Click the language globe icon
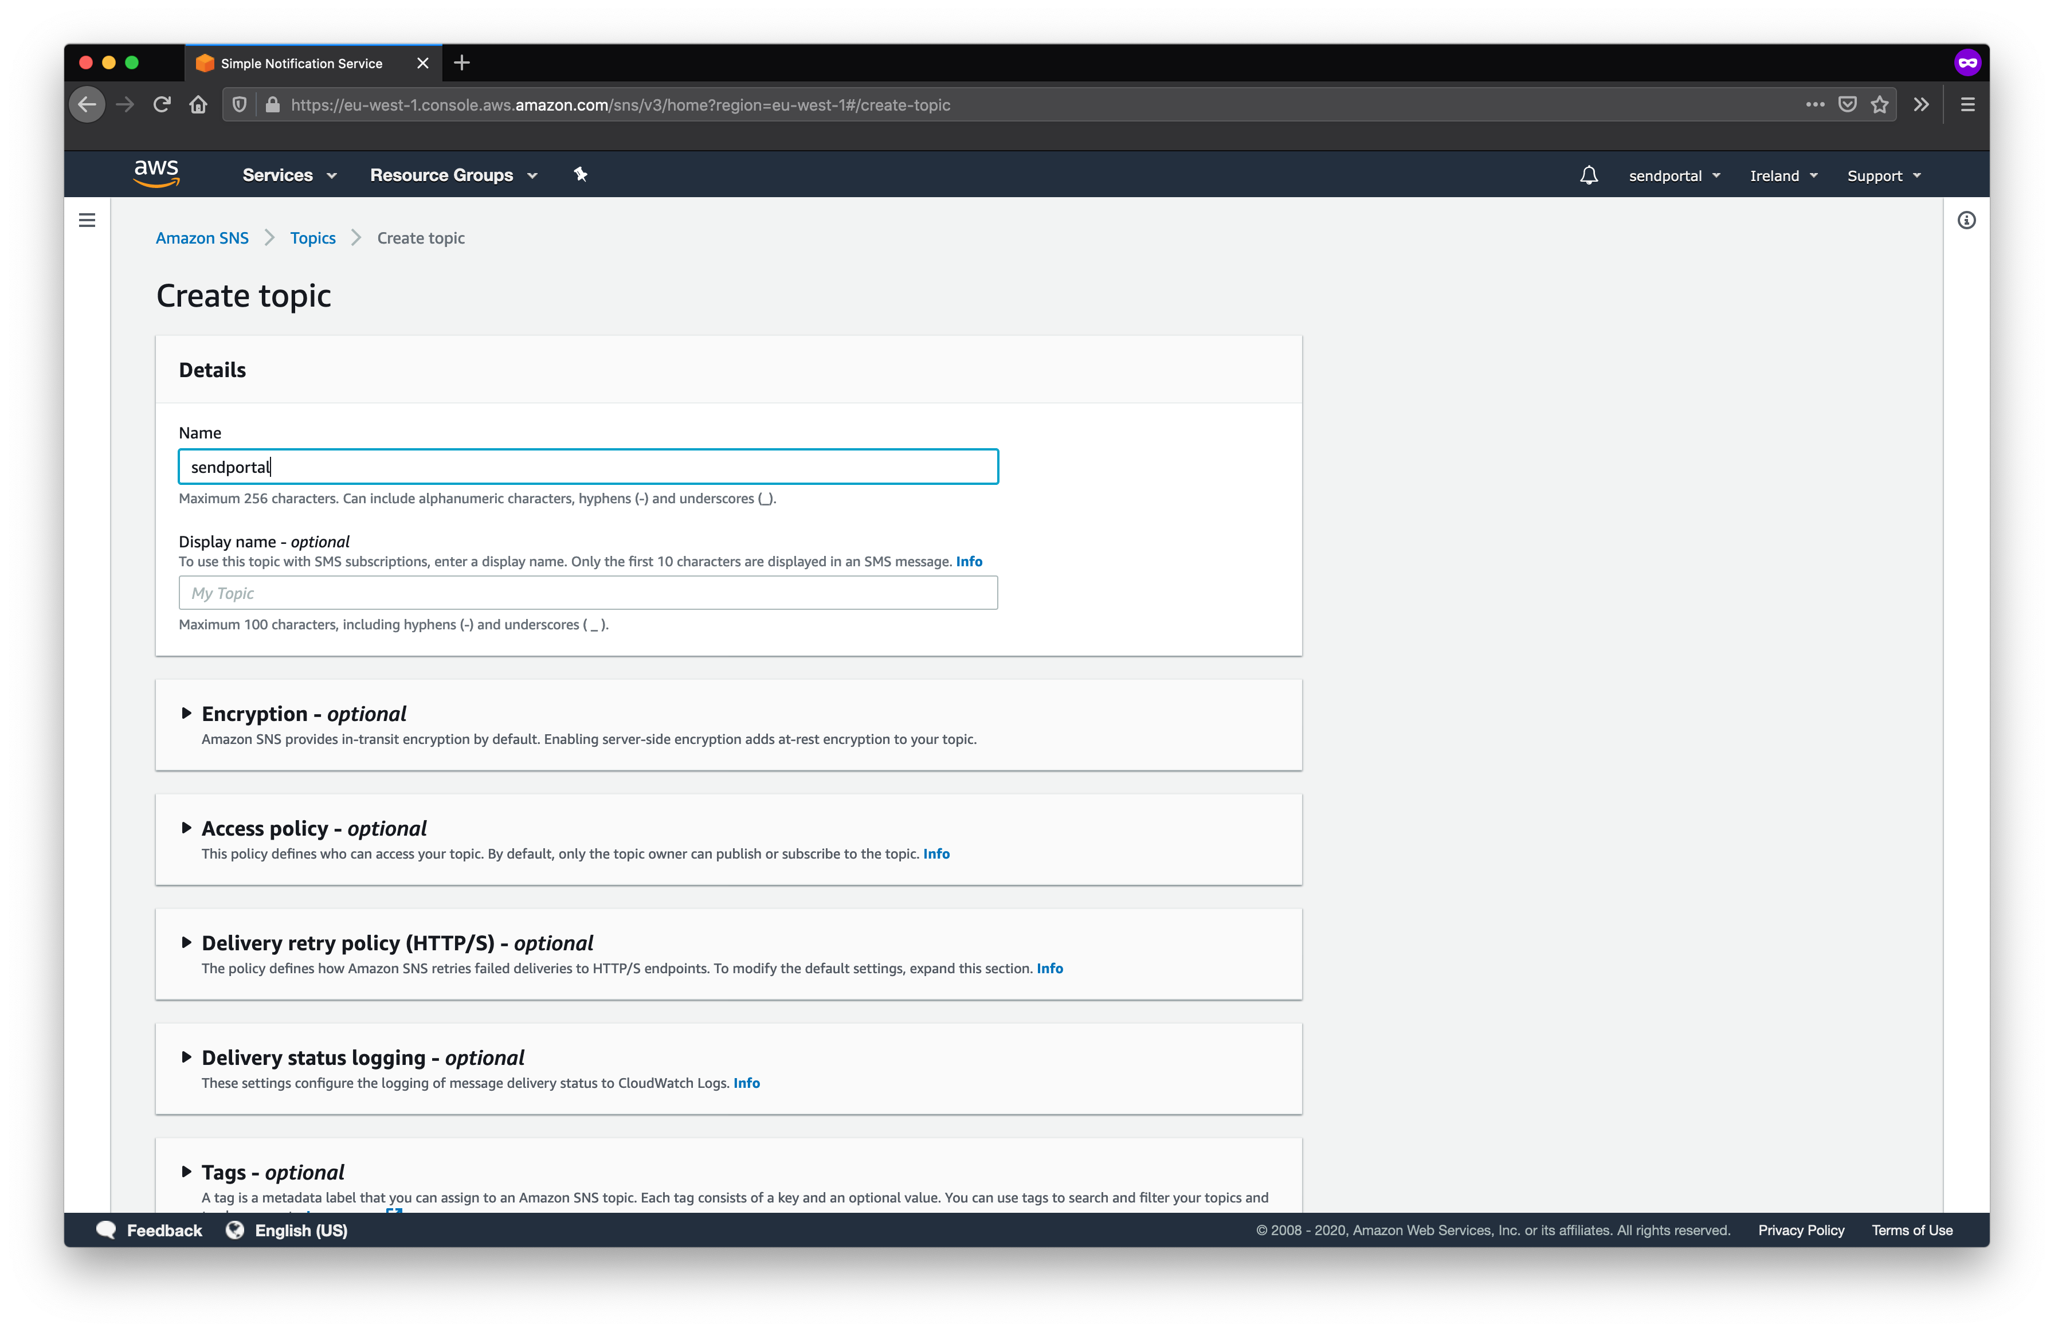 pyautogui.click(x=234, y=1230)
